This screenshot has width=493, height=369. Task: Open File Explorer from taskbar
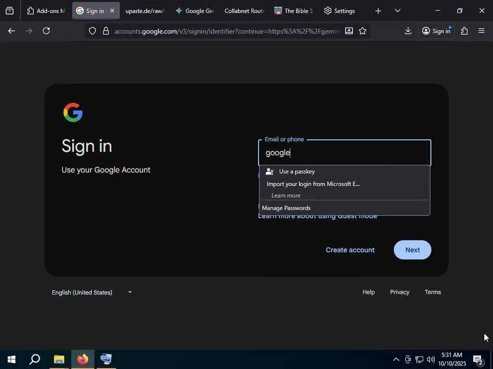point(59,359)
